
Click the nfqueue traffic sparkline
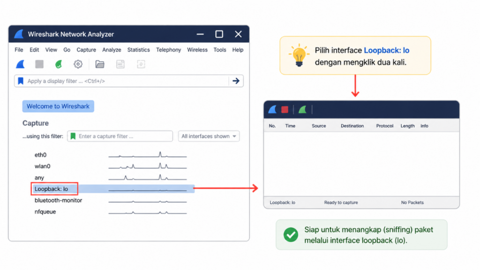[x=148, y=212]
